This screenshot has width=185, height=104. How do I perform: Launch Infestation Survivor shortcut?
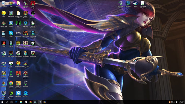[x=26, y=75]
